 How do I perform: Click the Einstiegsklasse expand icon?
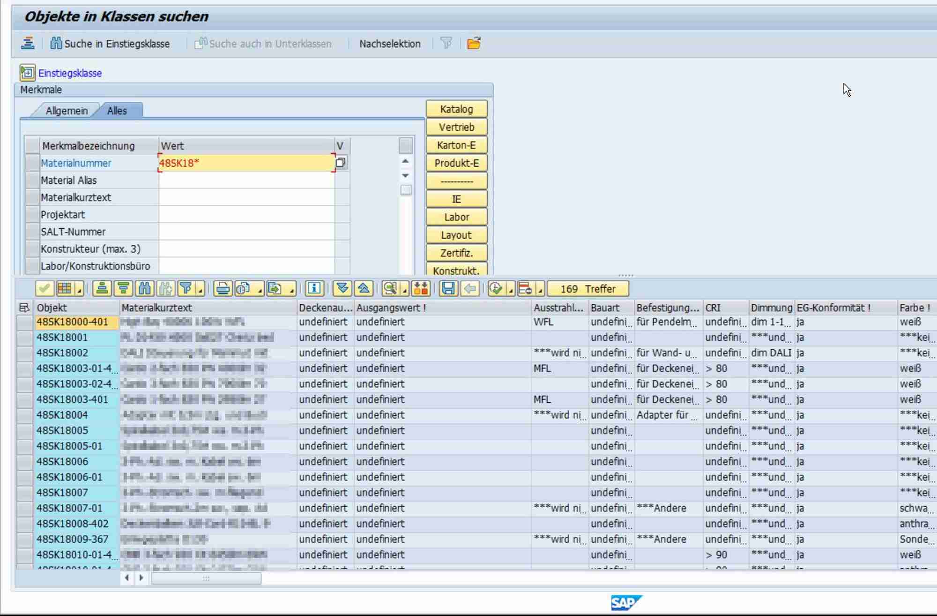coord(27,73)
